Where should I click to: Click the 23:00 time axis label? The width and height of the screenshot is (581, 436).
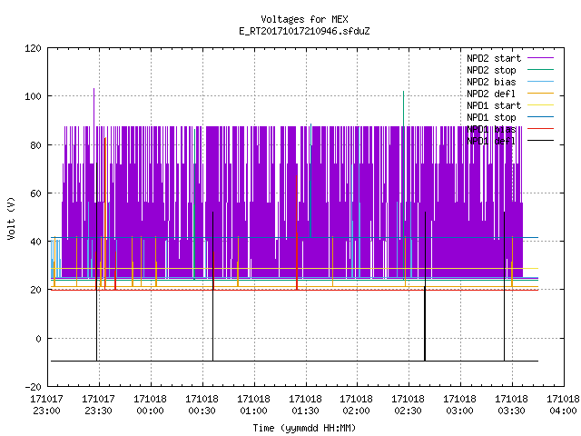click(46, 411)
